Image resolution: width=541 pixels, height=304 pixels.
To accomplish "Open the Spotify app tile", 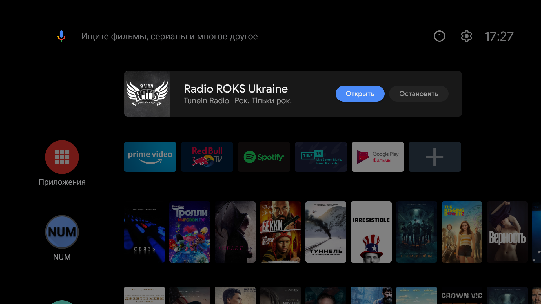I will tap(264, 157).
